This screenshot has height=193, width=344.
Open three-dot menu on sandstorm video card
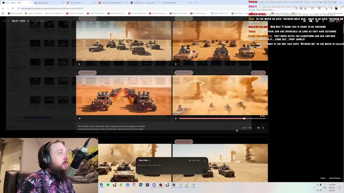tap(263, 73)
